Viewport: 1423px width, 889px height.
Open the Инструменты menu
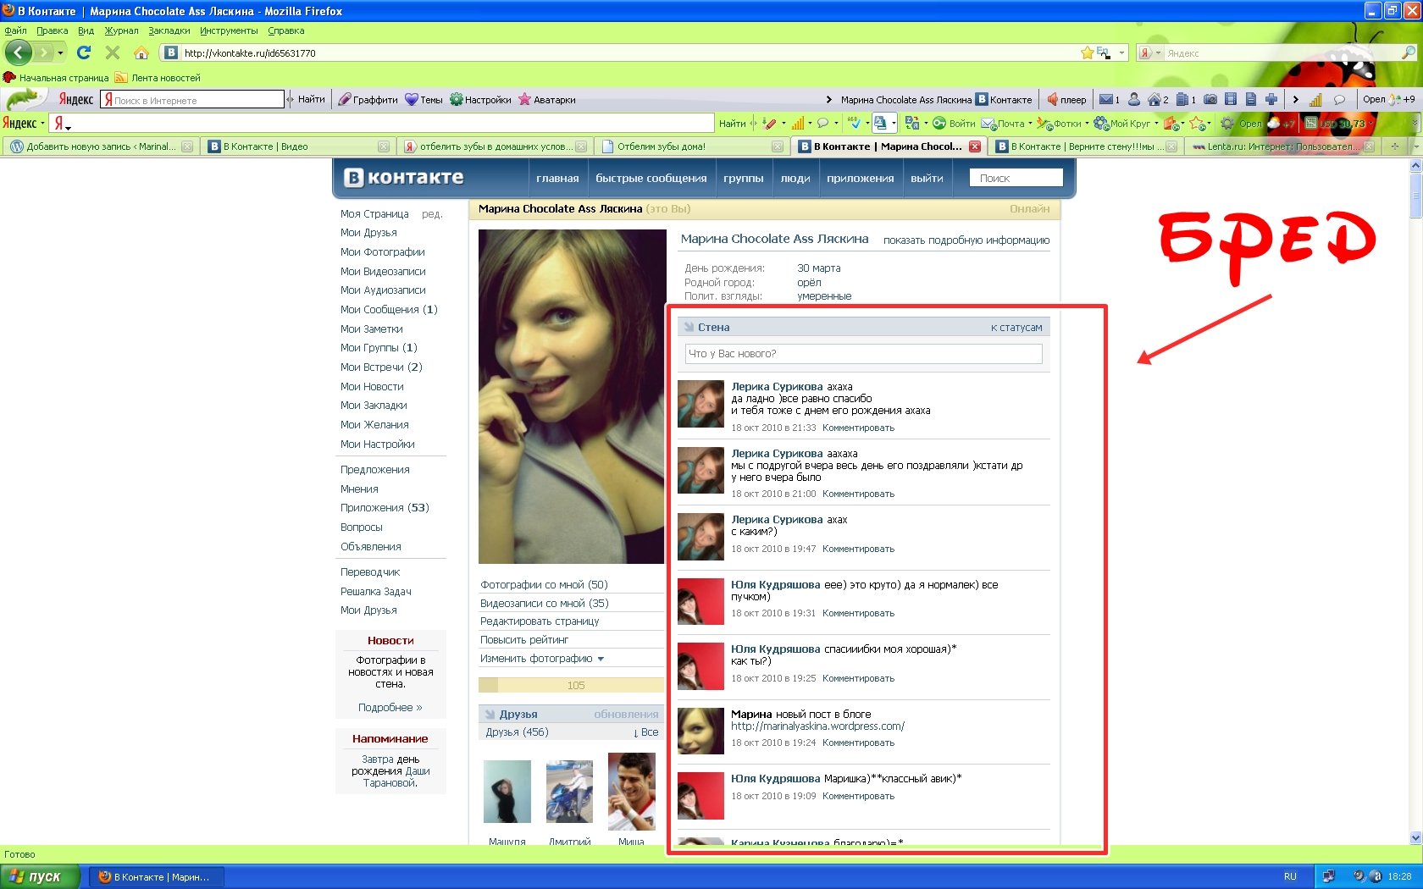(229, 30)
